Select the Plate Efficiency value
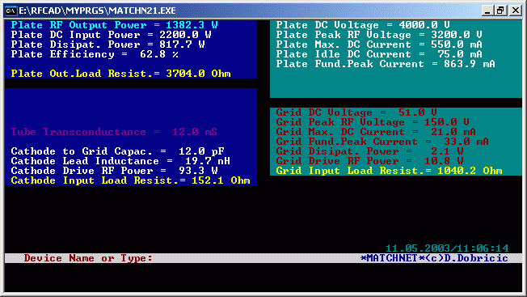 159,54
